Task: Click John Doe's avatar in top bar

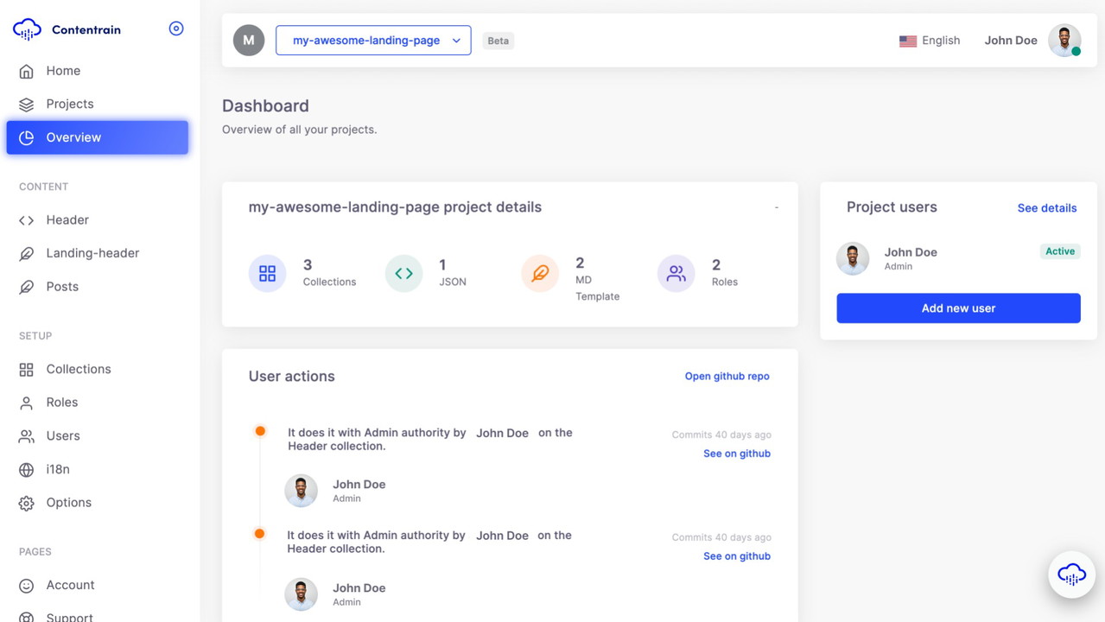Action: click(1064, 41)
